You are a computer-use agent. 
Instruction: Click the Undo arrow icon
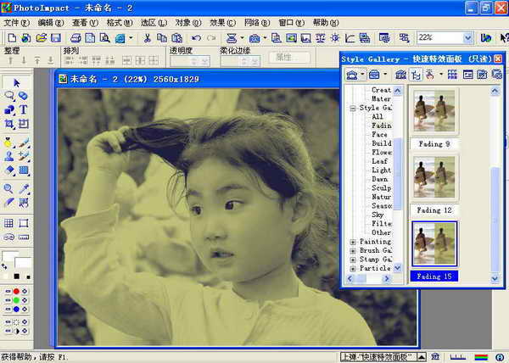click(x=196, y=38)
